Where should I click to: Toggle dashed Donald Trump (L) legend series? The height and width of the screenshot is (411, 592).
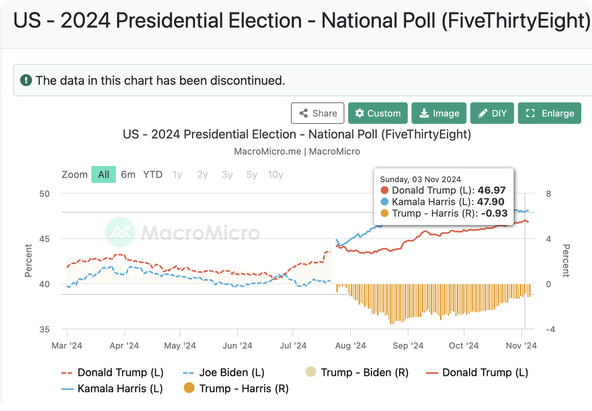(112, 373)
